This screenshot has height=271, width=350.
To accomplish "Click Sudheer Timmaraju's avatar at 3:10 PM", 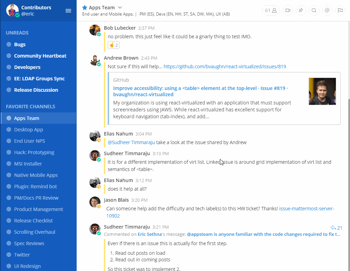I will [95, 155].
